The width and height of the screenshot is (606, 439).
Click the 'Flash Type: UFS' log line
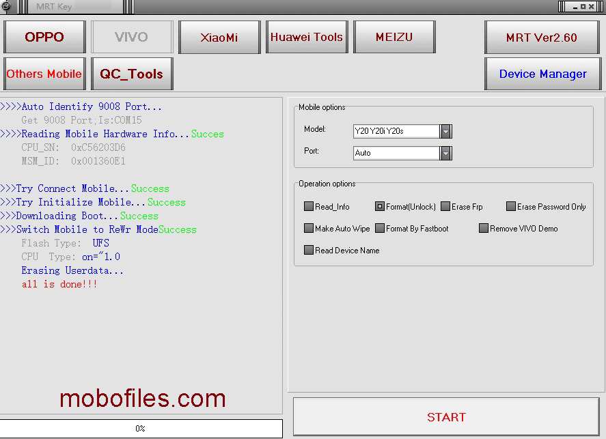[x=66, y=243]
